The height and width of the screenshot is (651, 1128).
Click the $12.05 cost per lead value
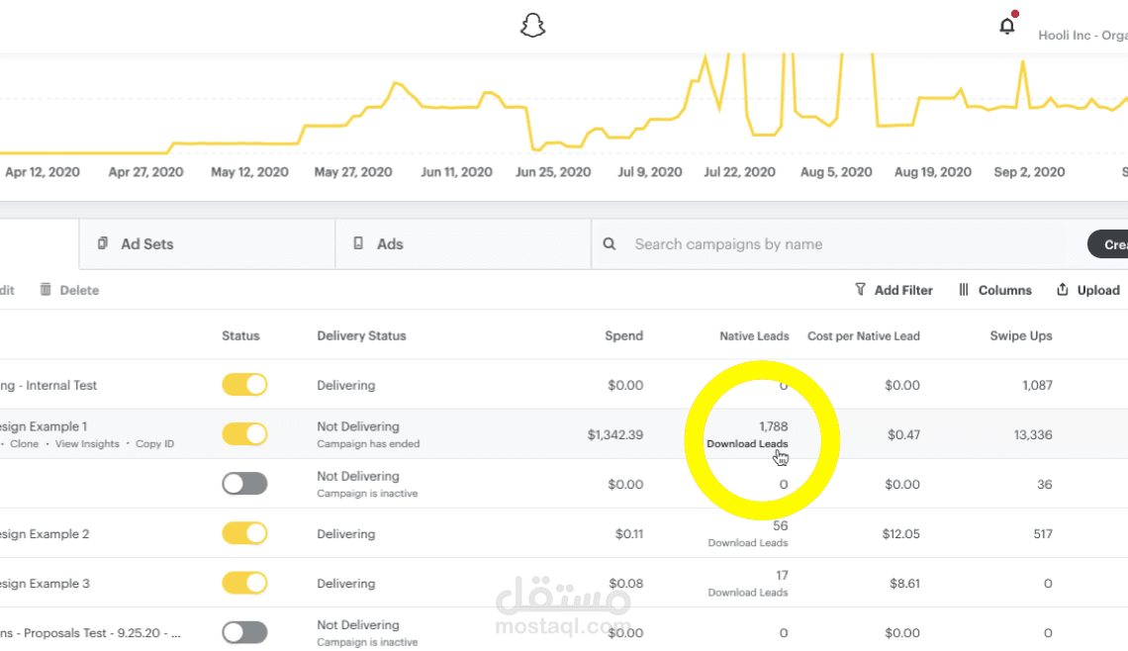[900, 533]
